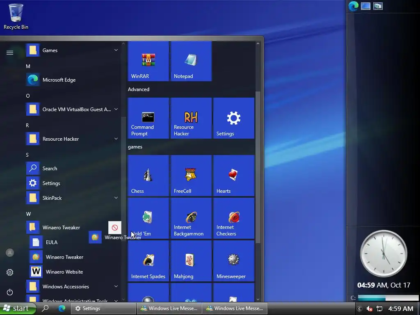Expand the Games folder
The height and width of the screenshot is (315, 420).
[72, 50]
